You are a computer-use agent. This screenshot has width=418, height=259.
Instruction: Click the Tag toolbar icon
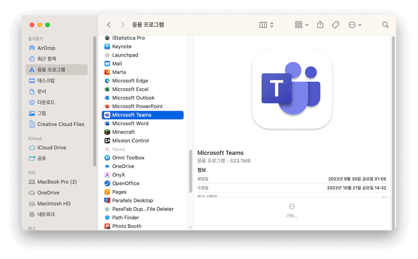pyautogui.click(x=335, y=25)
